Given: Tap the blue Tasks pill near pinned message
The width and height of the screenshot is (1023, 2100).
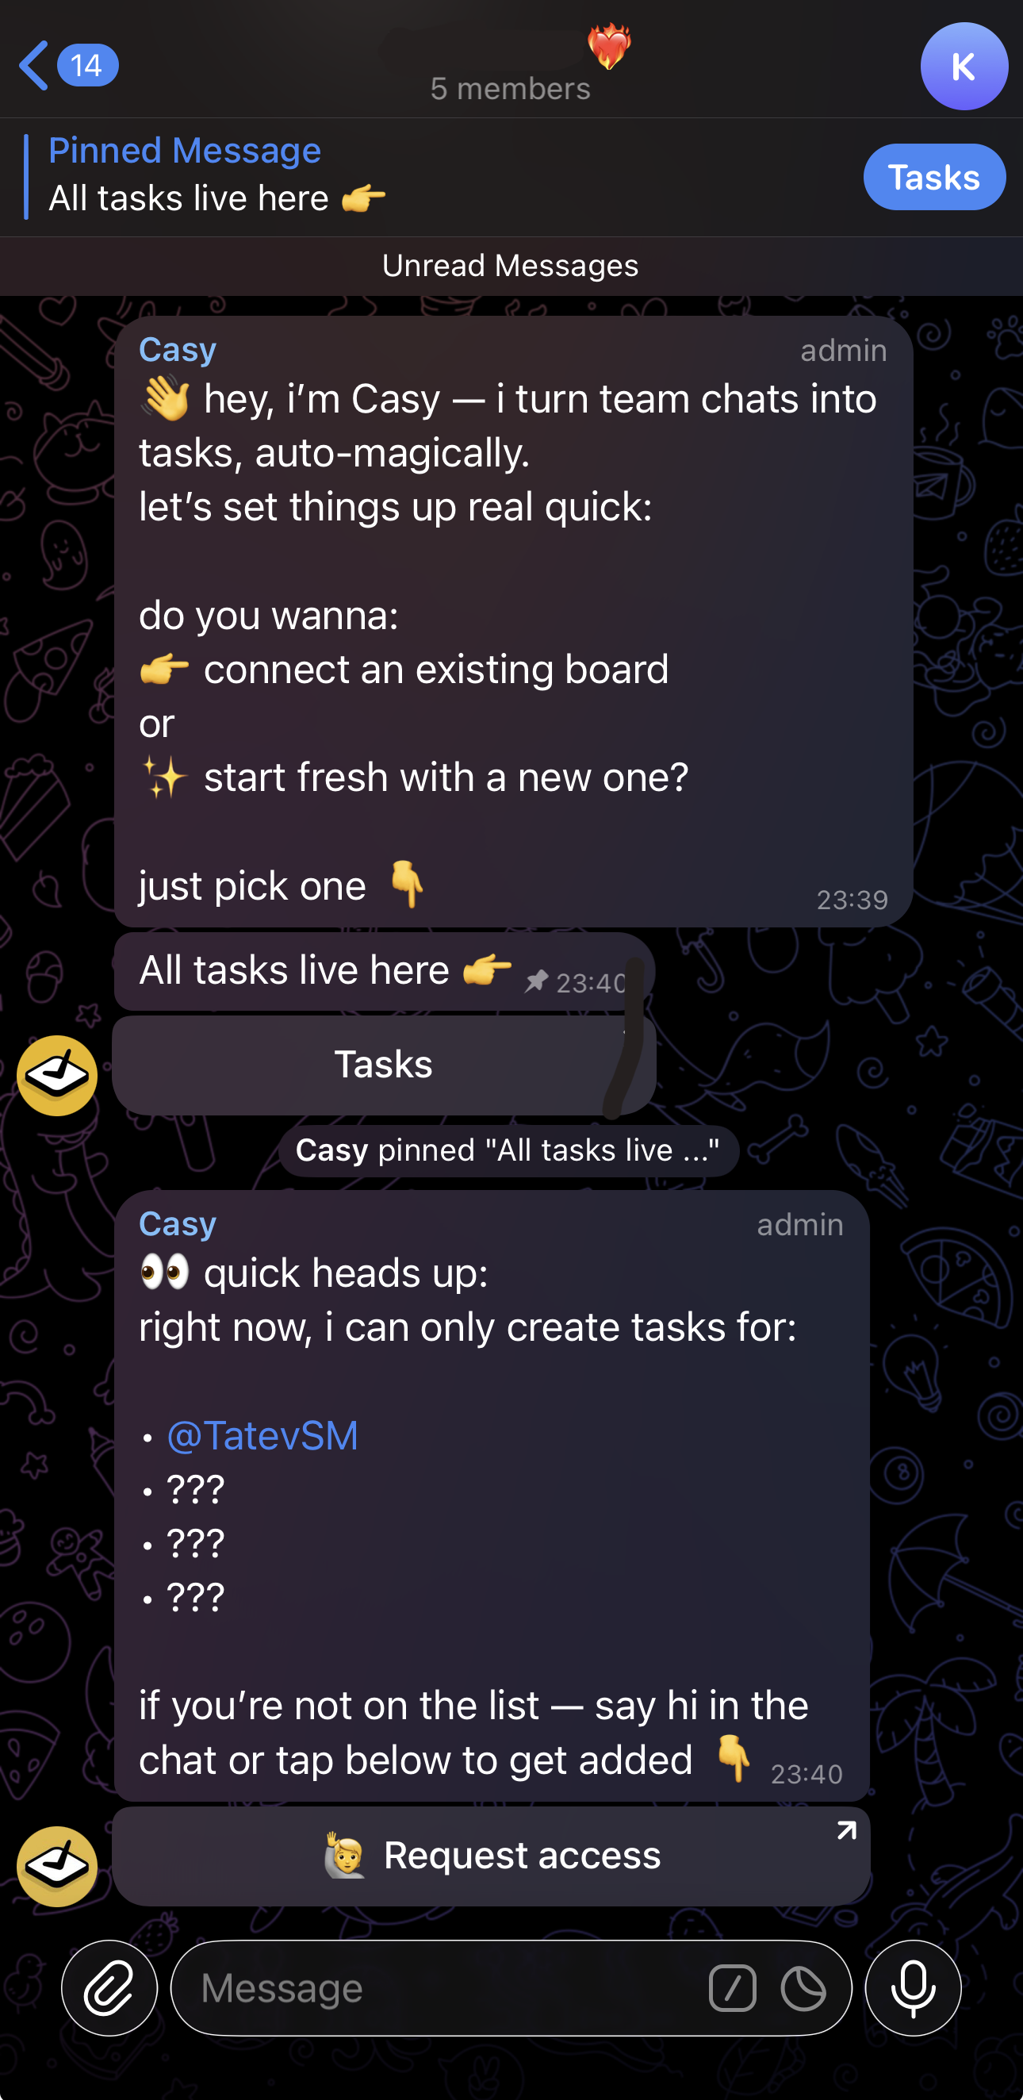Looking at the screenshot, I should (934, 176).
